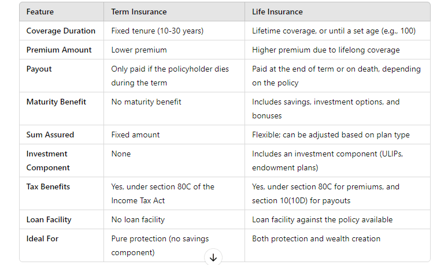Click the Tax Benefits row label
Screen dimensions: 437x265
tap(48, 186)
